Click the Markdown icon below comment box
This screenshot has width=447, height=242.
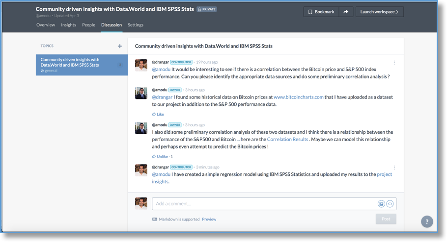click(x=155, y=219)
